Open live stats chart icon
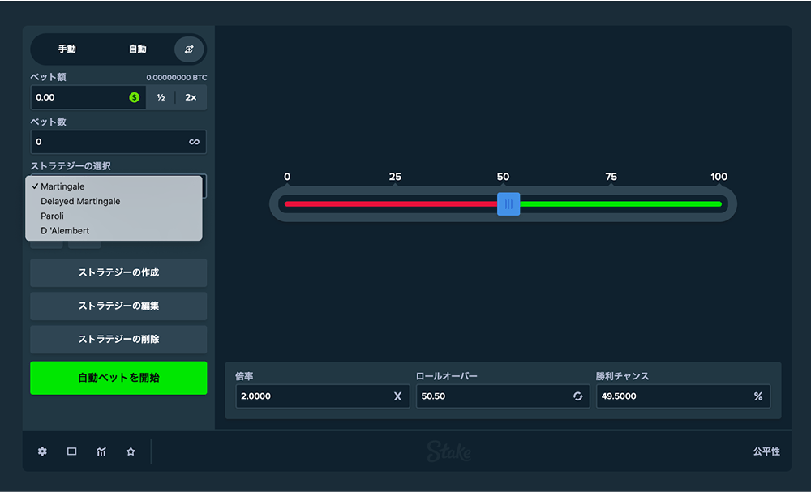 point(101,451)
